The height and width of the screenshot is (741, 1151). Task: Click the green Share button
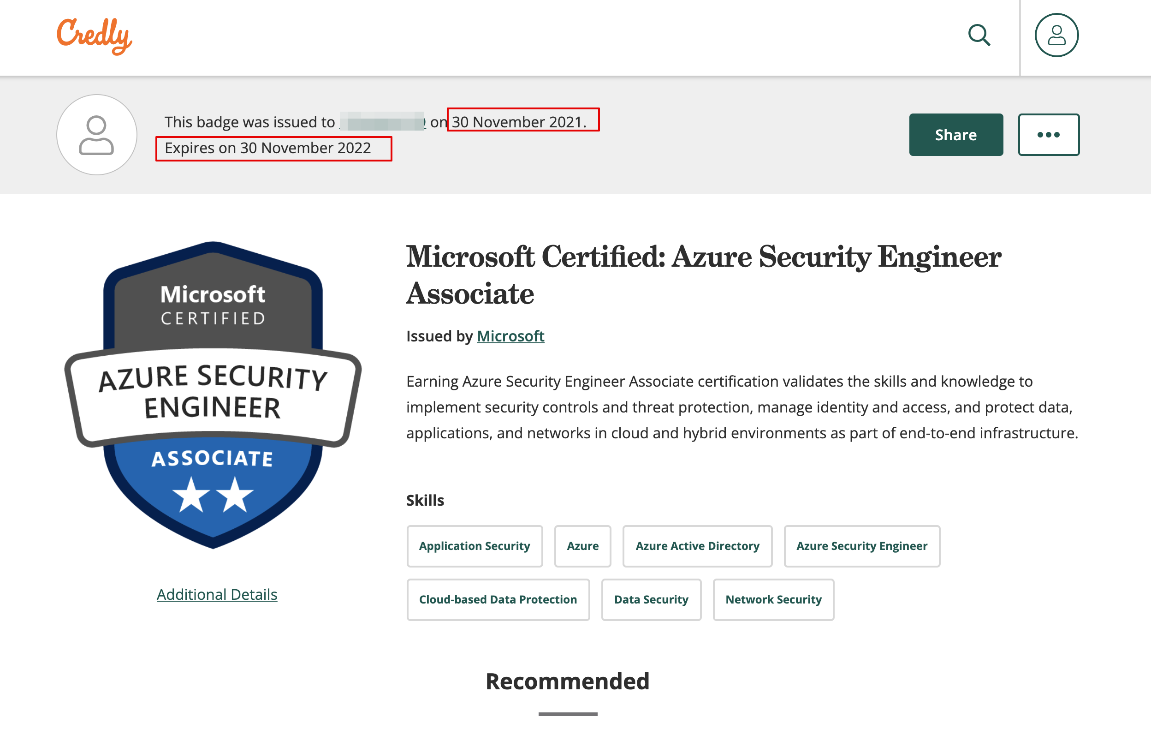tap(955, 135)
